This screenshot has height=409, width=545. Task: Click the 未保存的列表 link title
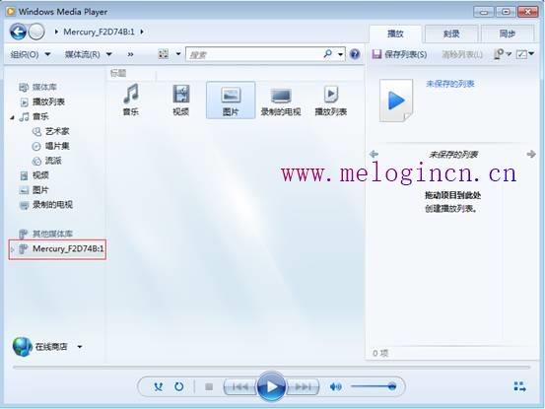450,84
